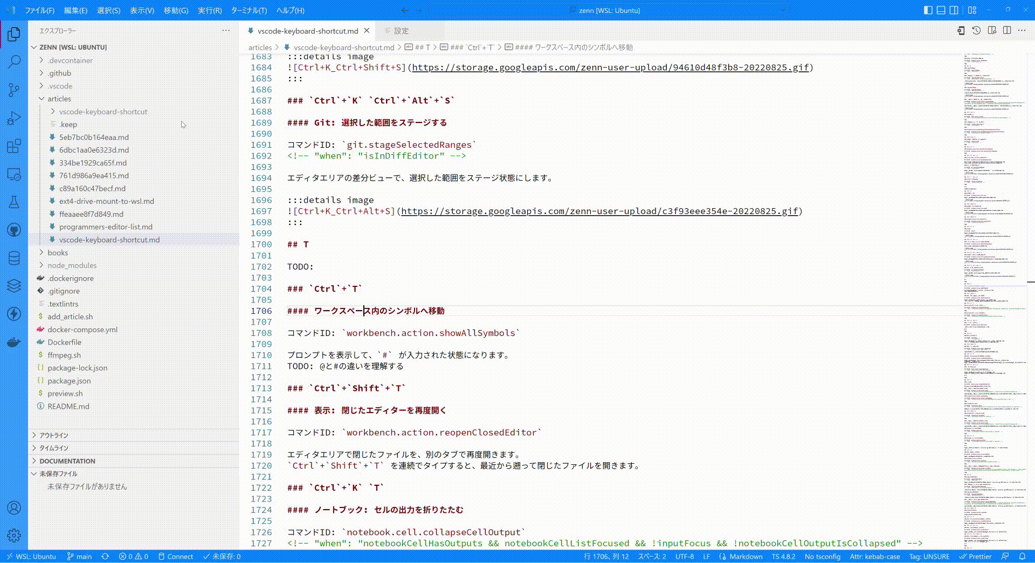Viewport: 1035px width, 563px height.
Task: Change Markdown language mode
Action: coord(746,557)
